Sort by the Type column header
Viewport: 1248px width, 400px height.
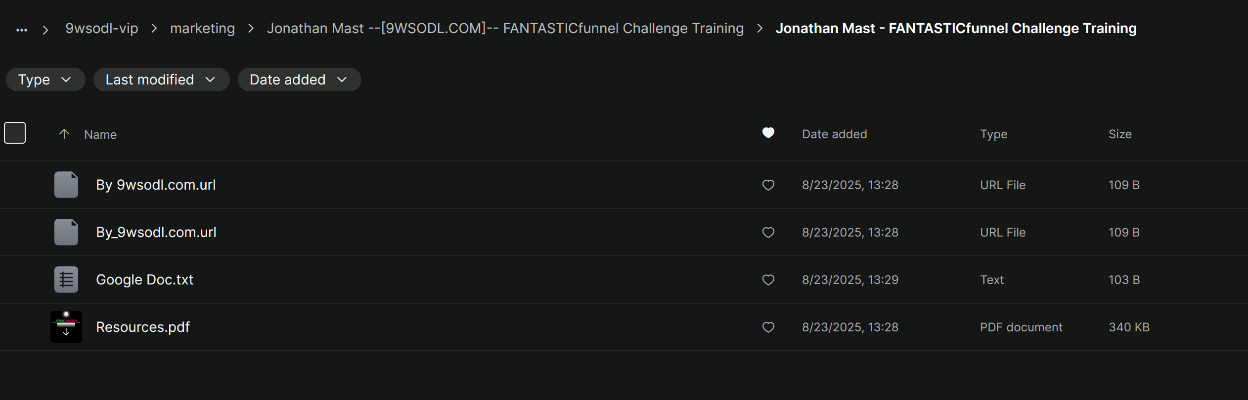[x=993, y=134]
